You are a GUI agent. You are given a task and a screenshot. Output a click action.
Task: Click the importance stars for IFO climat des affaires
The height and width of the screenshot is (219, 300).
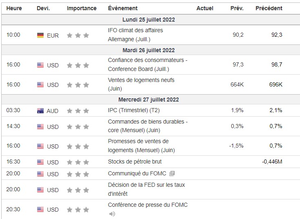click(x=78, y=35)
